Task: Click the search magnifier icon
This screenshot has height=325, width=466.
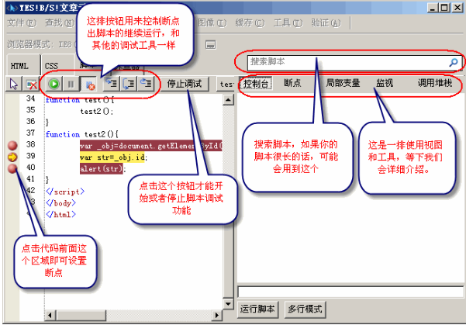Action: [454, 62]
